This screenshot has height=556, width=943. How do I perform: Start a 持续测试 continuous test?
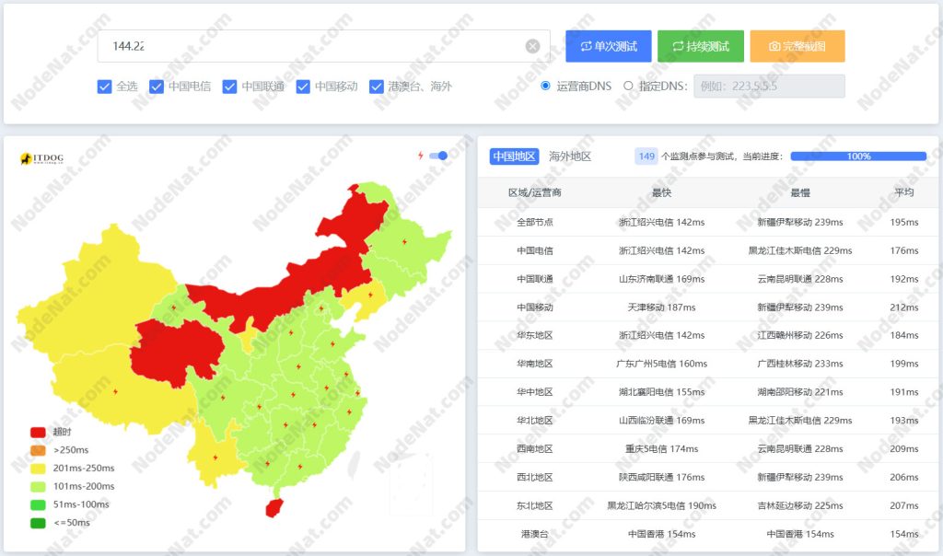(x=701, y=46)
